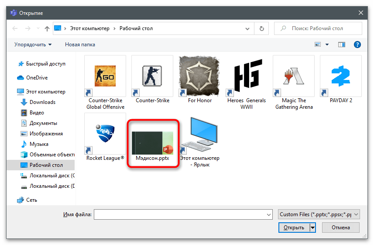The image size is (374, 245).
Task: Select the For Honor shortcut icon
Action: (x=199, y=76)
